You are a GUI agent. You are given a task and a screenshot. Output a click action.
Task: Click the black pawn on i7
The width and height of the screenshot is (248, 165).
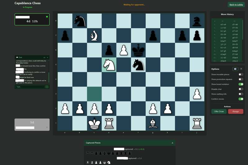(x=182, y=36)
